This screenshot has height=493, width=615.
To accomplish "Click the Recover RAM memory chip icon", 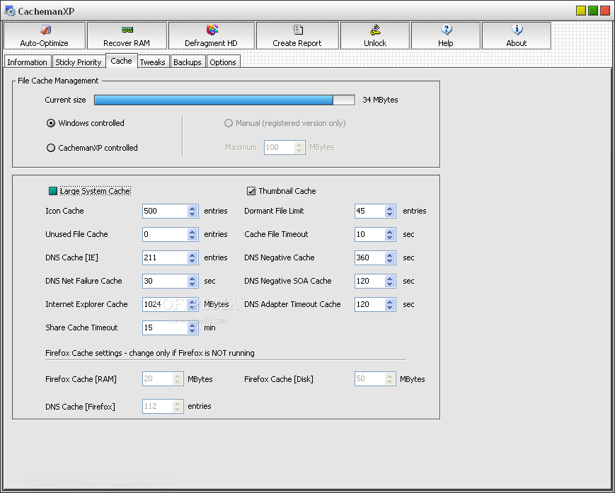I will click(x=127, y=30).
